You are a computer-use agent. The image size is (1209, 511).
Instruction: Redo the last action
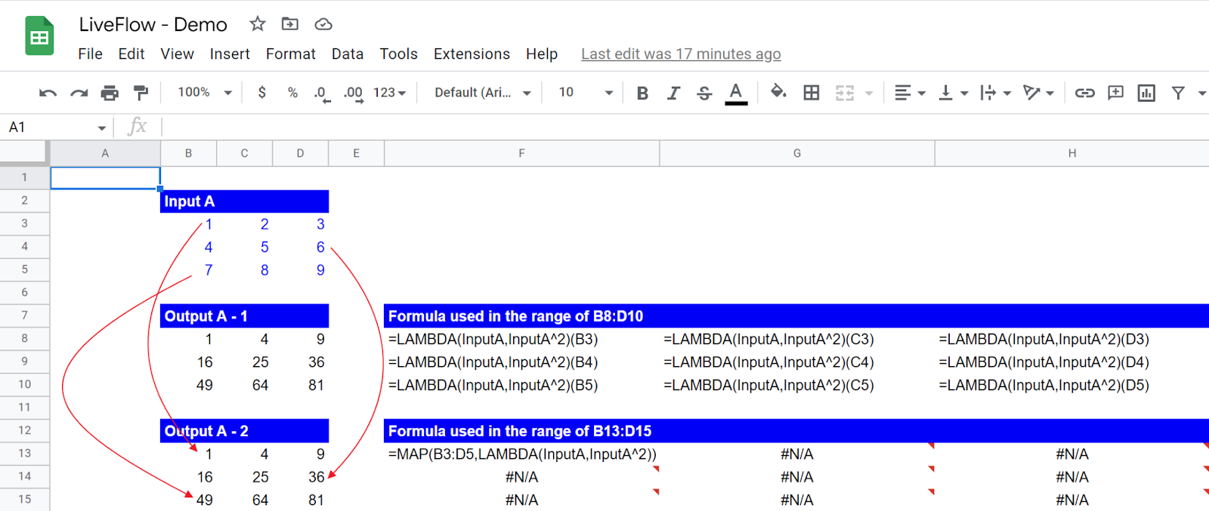tap(79, 93)
